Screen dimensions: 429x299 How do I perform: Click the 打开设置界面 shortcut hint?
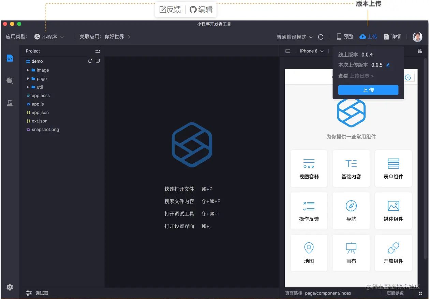tap(188, 226)
